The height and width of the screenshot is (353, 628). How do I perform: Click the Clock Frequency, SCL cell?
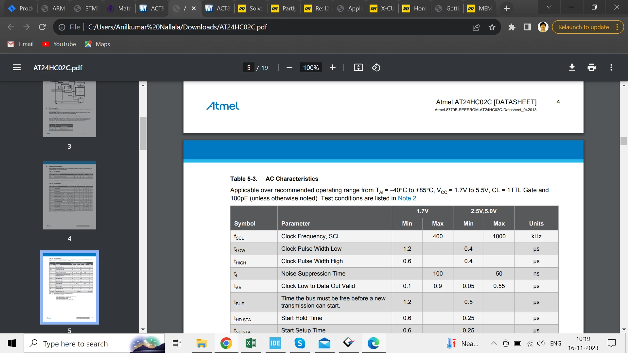[335, 237]
